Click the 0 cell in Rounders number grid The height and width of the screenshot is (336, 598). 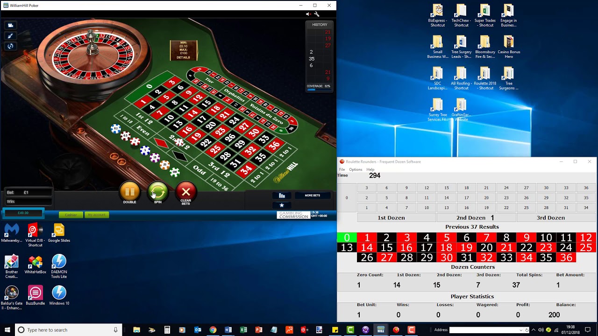(x=347, y=198)
